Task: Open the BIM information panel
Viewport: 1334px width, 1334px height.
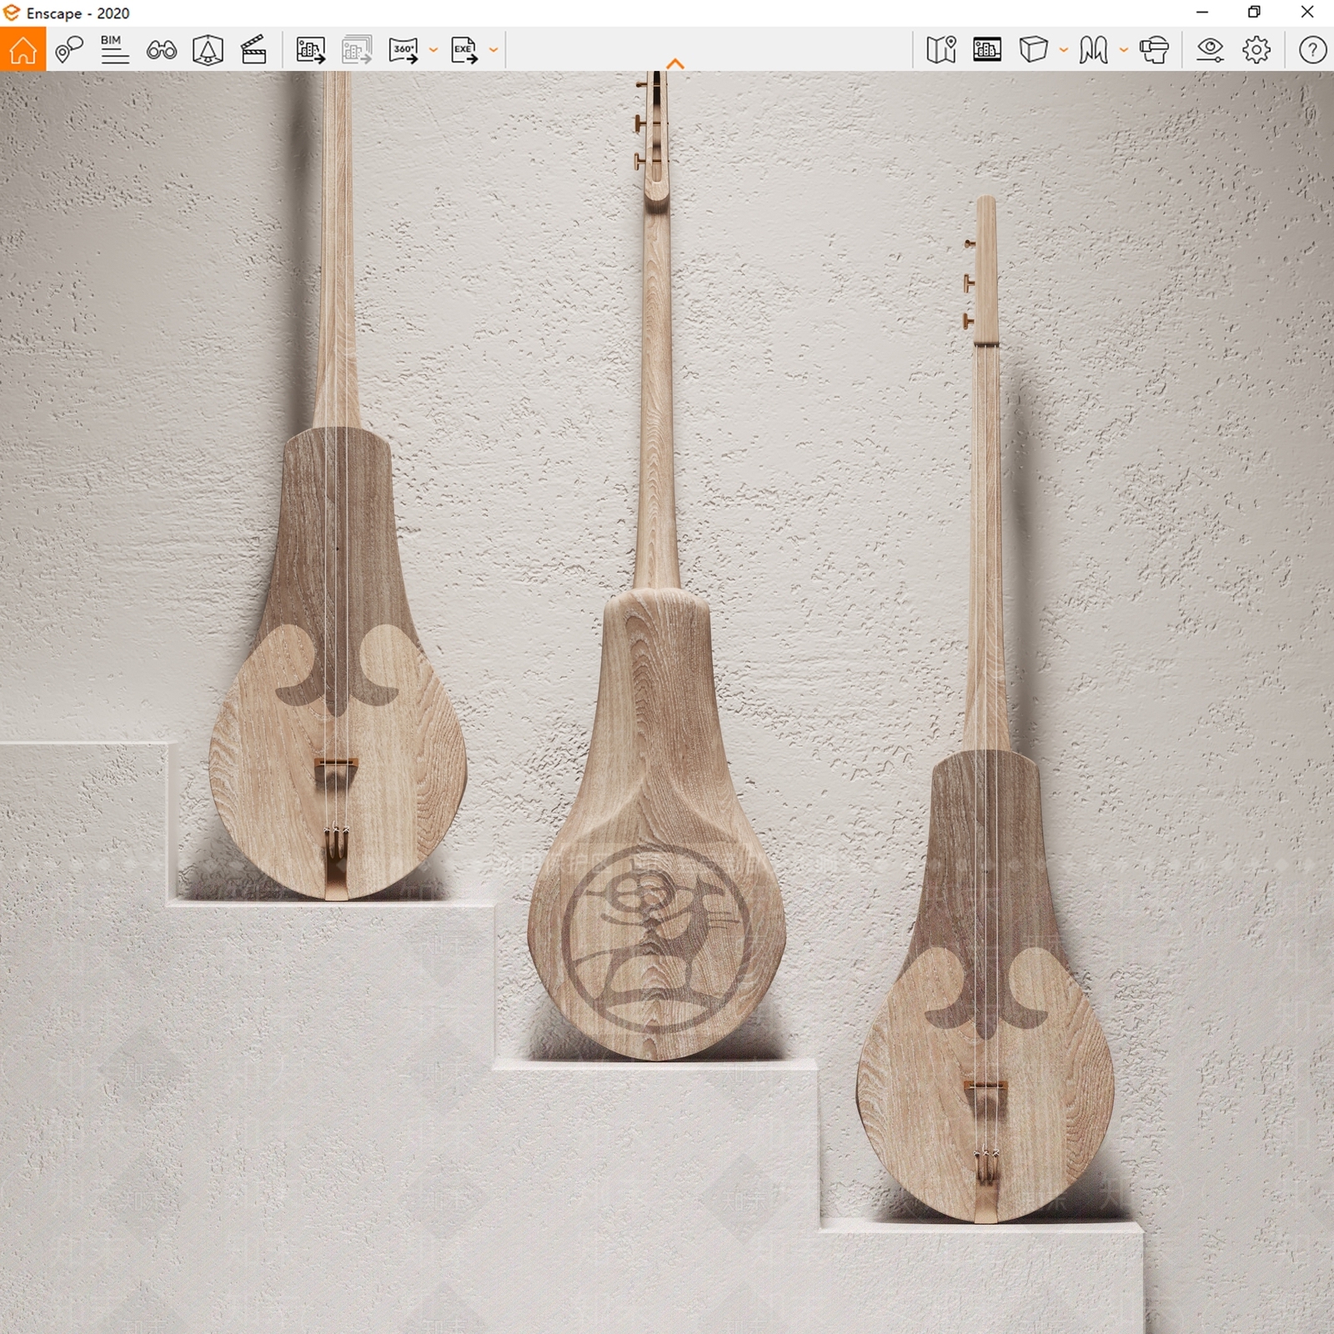Action: tap(114, 50)
